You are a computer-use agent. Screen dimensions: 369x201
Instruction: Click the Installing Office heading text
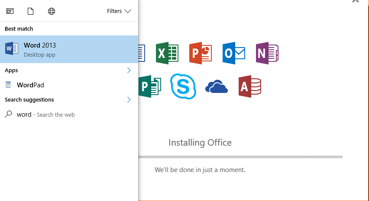(200, 143)
